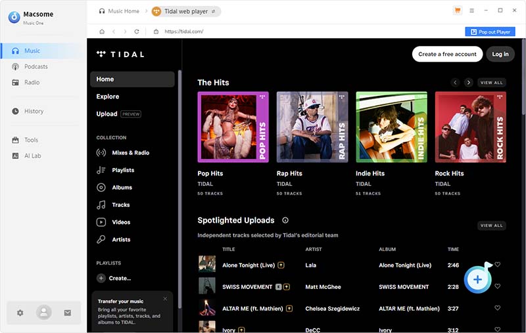526x333 pixels.
Task: Click the browser home icon
Action: (102, 32)
